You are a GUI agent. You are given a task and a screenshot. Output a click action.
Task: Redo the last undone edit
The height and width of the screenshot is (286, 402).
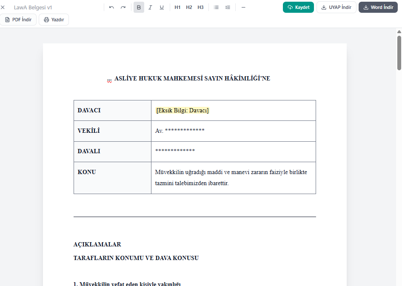click(123, 7)
